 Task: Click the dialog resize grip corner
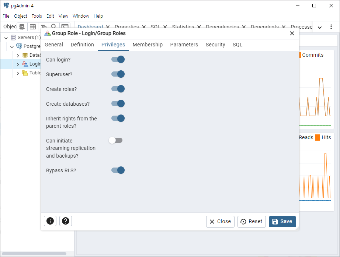pos(297,228)
